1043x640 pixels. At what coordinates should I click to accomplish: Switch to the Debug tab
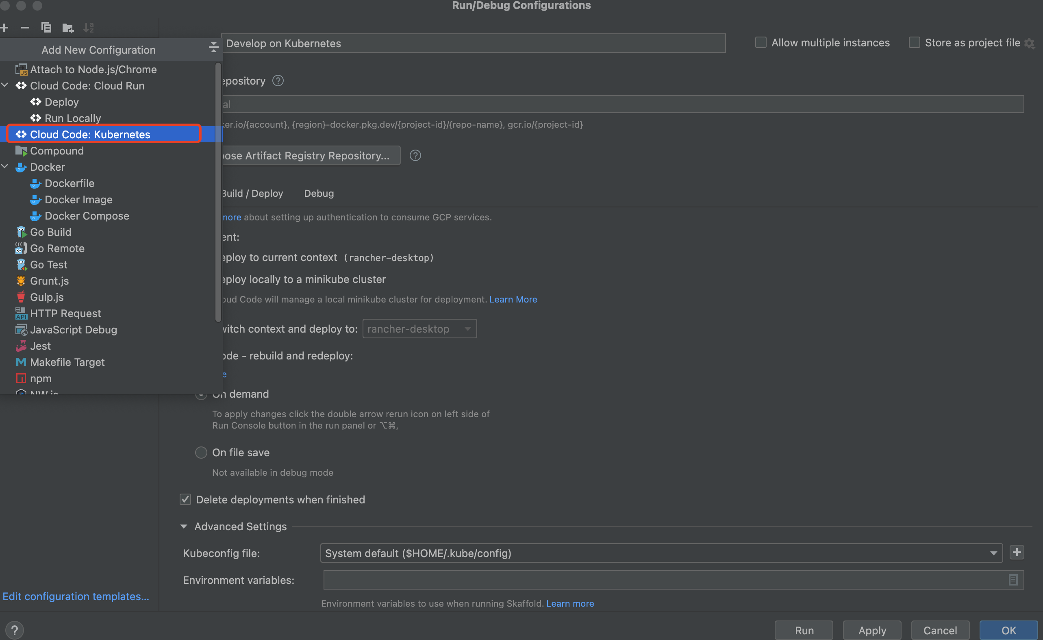319,193
